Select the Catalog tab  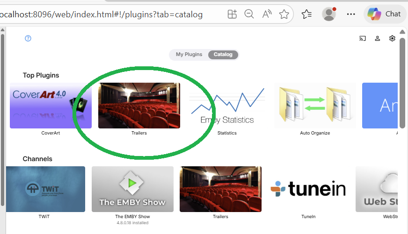(x=223, y=55)
